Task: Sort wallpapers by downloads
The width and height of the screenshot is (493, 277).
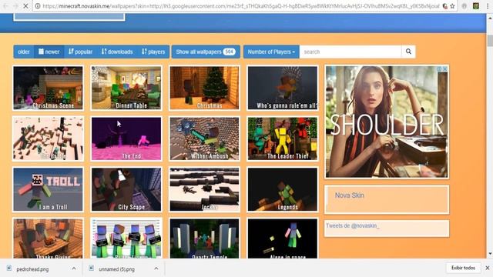Action: click(x=117, y=52)
